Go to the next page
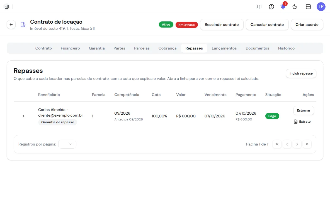Image resolution: width=330 pixels, height=217 pixels. [x=297, y=144]
